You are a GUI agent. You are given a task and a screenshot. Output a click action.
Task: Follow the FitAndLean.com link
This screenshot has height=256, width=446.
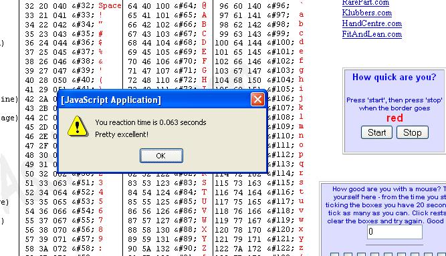click(372, 34)
